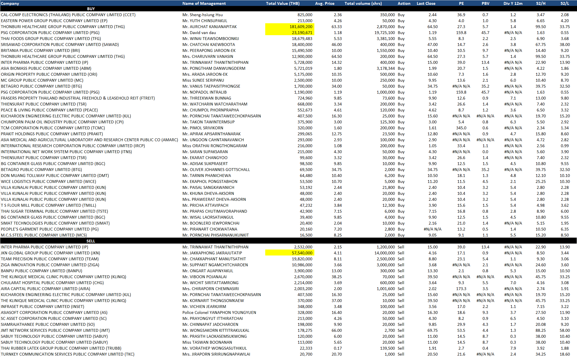This screenshot has height=357, width=577.
Task: Select Mr. AURCHAT KANJANAPITAK name cell
Action: tap(209, 27)
